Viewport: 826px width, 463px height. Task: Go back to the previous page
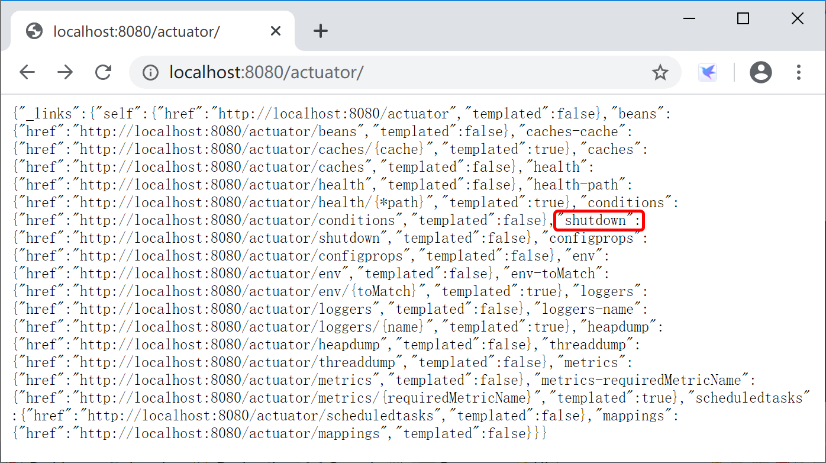(27, 72)
